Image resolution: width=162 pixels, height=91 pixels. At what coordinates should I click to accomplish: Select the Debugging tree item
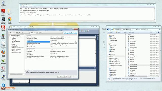pos(15,40)
